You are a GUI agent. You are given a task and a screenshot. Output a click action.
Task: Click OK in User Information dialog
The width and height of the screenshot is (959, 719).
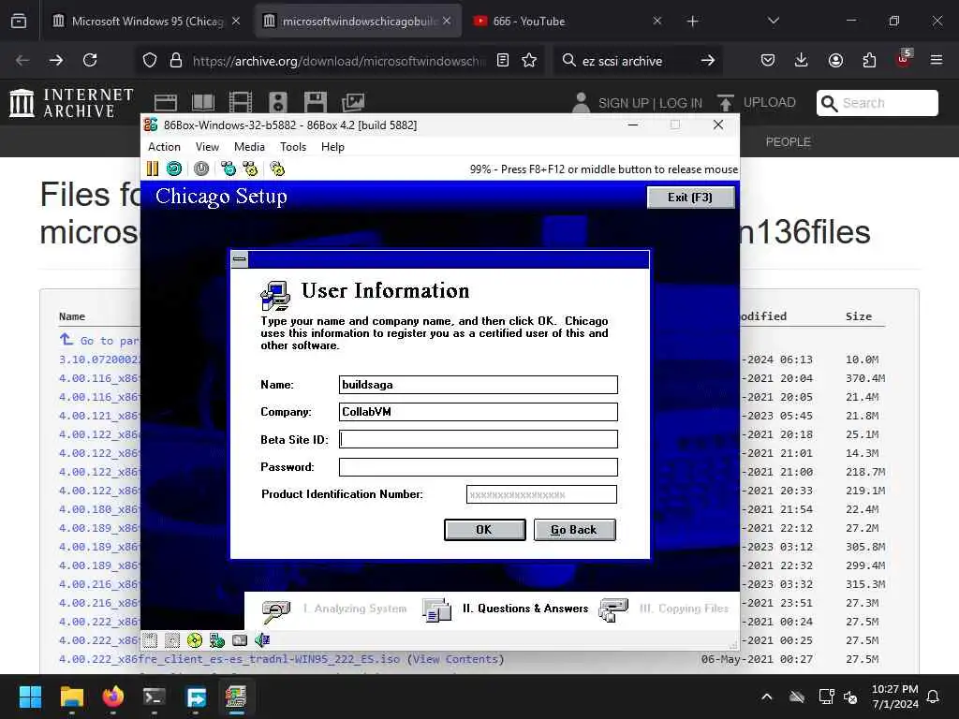484,530
